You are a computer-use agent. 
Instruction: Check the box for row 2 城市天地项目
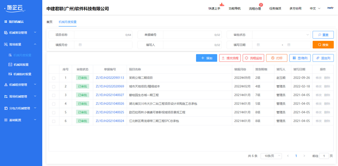click(x=54, y=87)
